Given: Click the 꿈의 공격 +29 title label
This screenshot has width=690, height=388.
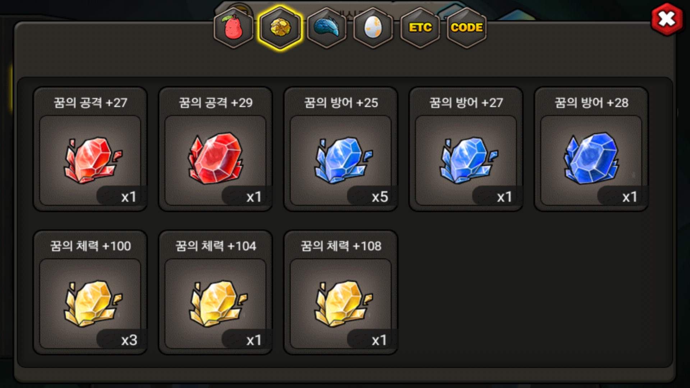Looking at the screenshot, I should (216, 103).
